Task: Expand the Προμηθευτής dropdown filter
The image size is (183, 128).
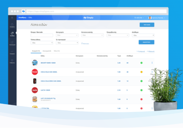Action: 118,35
